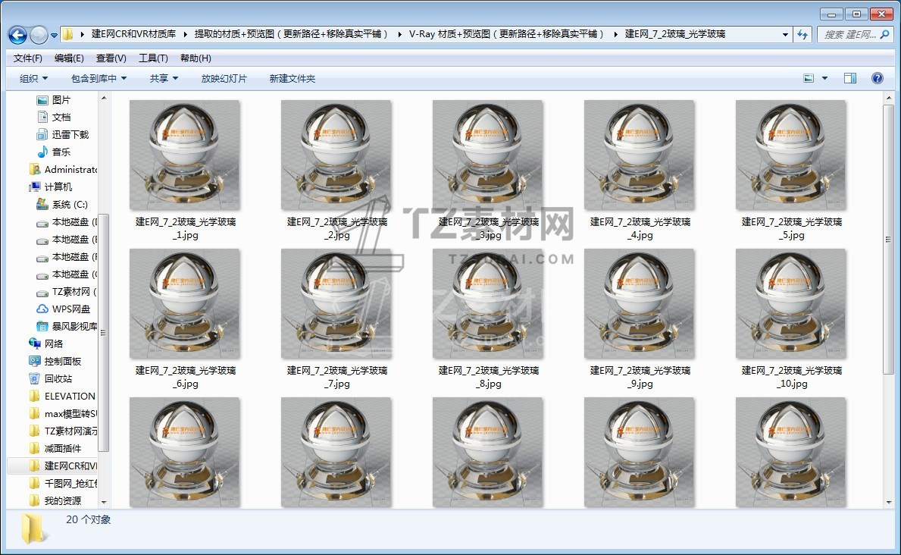
Task: Open the 包含到库中 dropdown
Action: [x=99, y=79]
